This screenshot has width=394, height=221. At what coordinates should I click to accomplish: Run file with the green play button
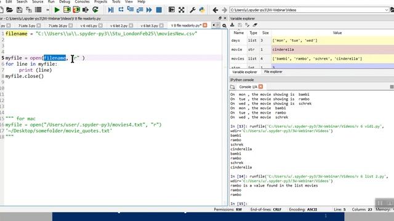coord(57,10)
